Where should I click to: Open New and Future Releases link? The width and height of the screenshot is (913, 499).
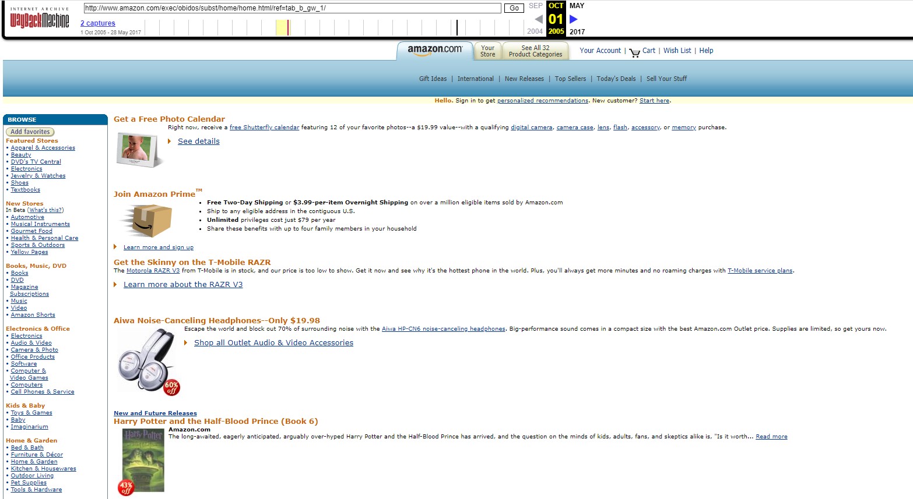[x=155, y=413]
